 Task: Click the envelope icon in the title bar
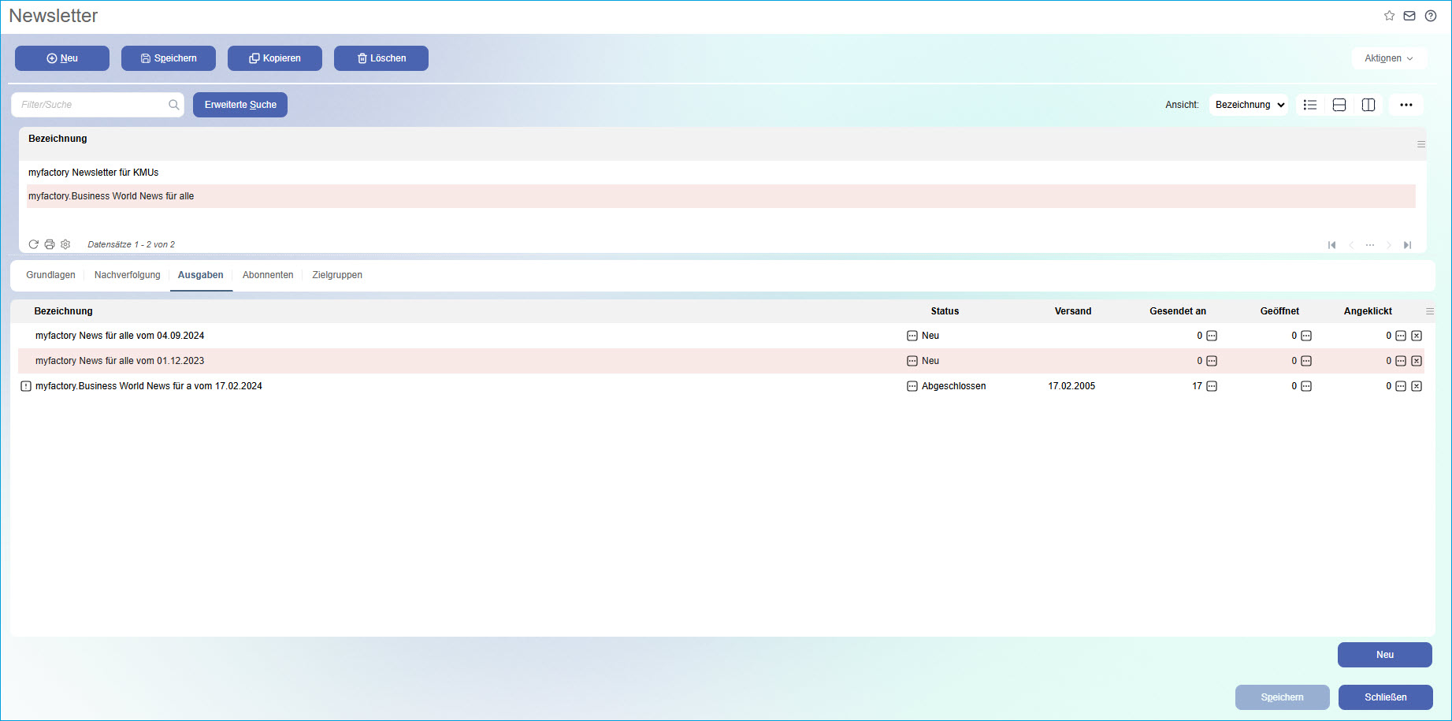[x=1409, y=16]
